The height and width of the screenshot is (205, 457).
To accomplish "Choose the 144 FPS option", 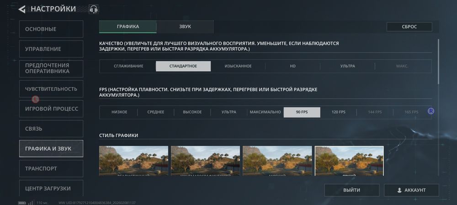I will (375, 112).
